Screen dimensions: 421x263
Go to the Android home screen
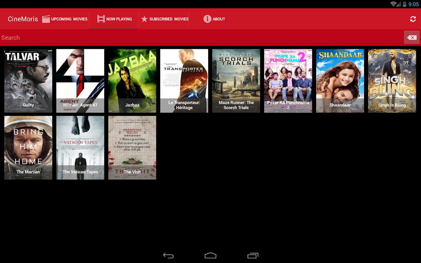tap(210, 255)
